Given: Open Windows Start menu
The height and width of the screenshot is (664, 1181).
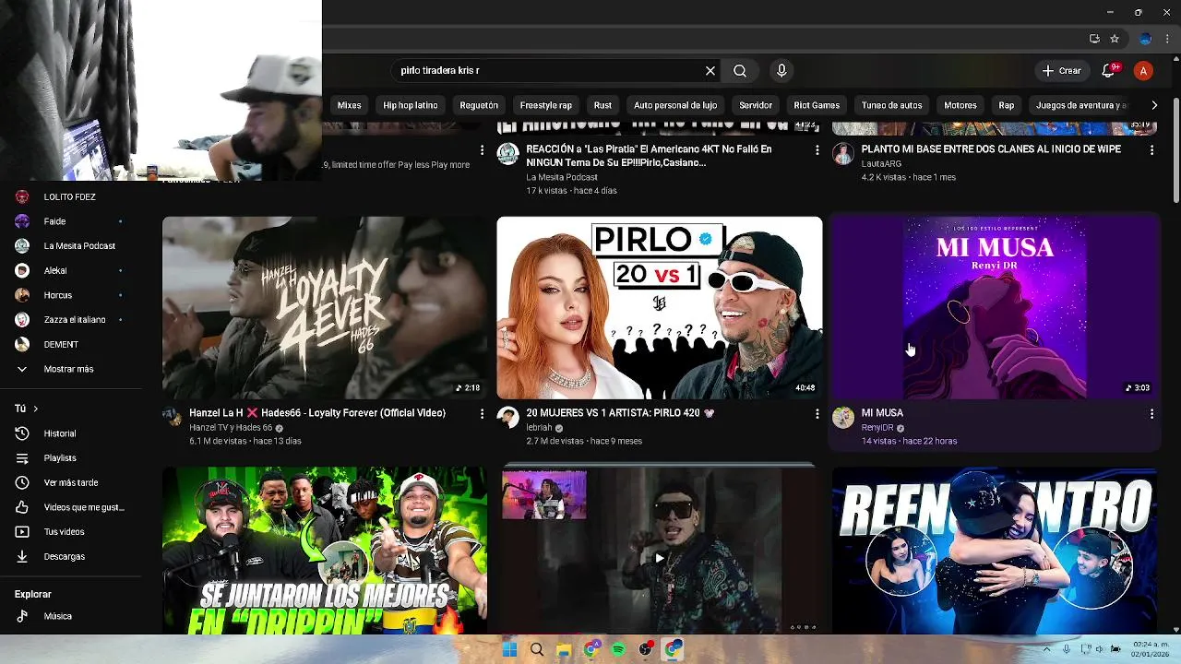Looking at the screenshot, I should click(x=509, y=650).
